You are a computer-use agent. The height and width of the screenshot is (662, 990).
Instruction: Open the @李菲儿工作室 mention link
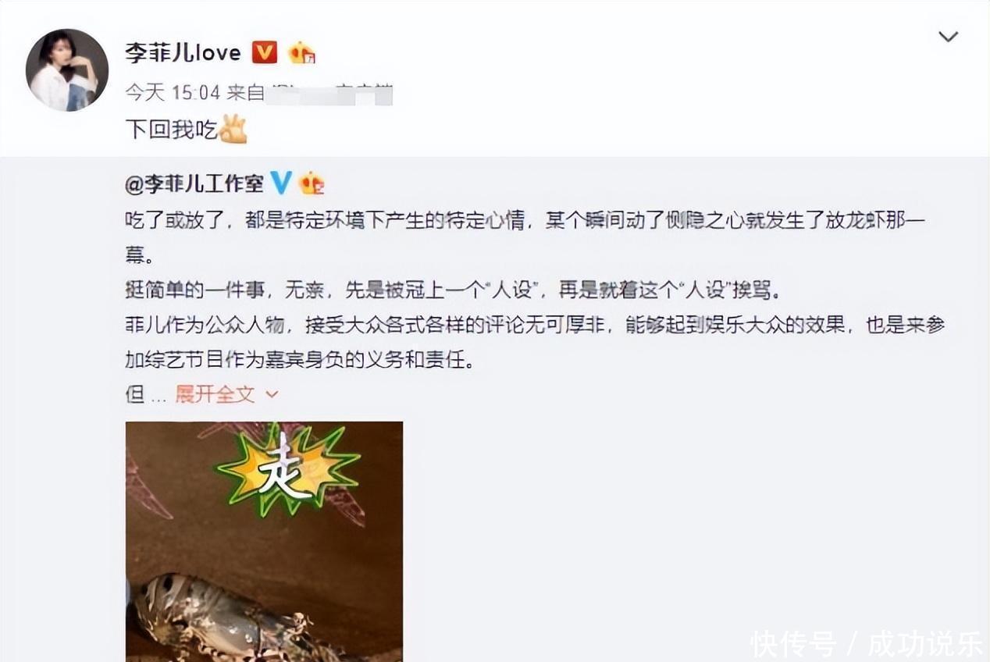tap(194, 183)
